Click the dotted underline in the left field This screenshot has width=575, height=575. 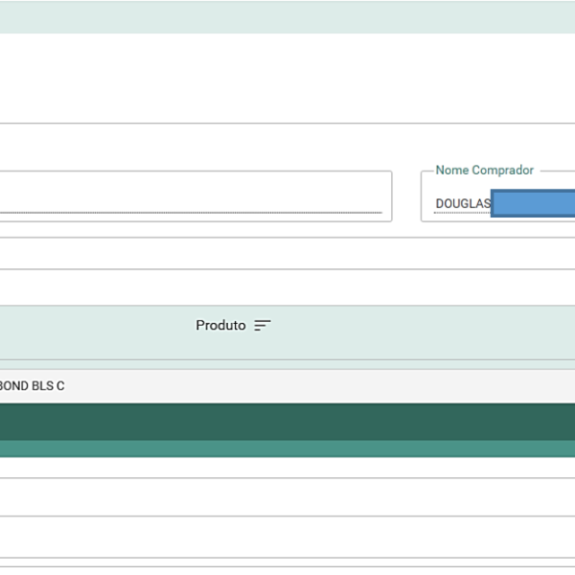[x=192, y=213]
